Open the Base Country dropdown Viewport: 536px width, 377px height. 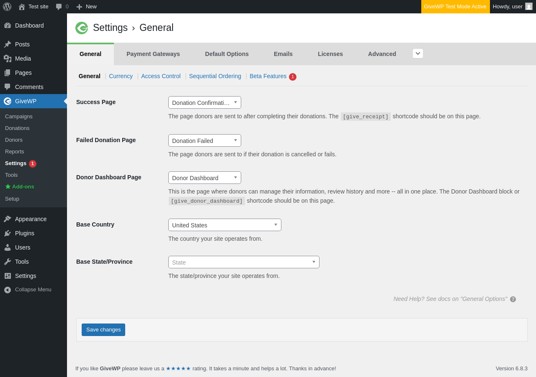(224, 225)
